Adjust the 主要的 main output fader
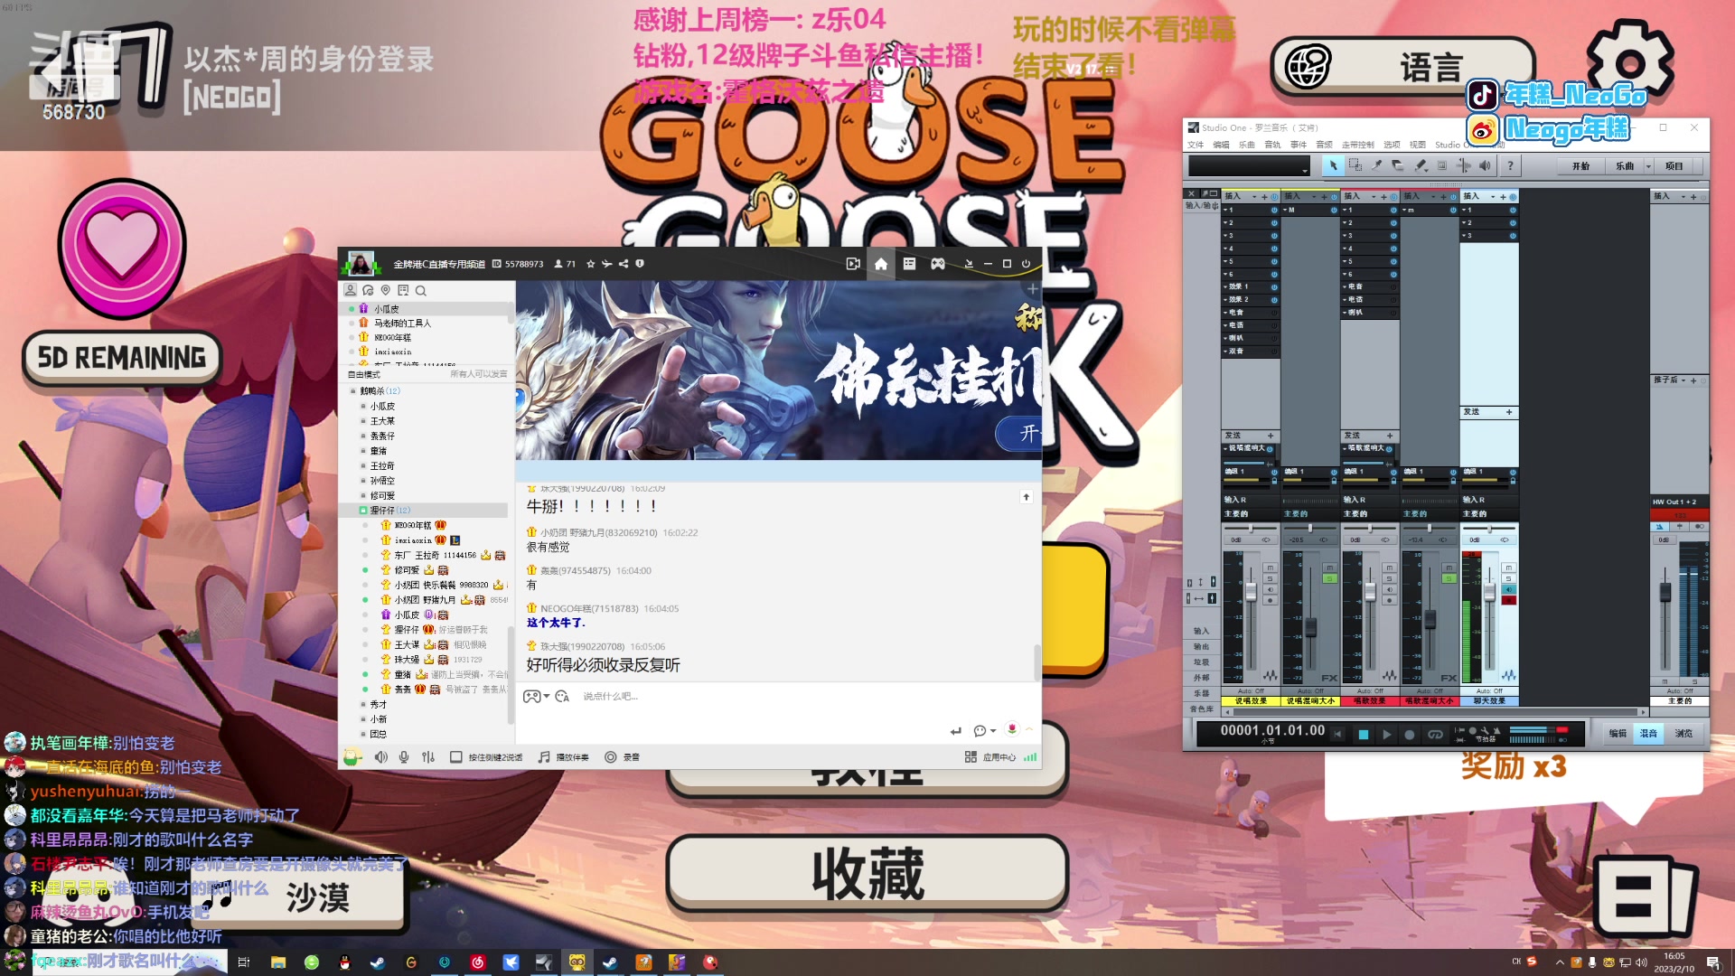Image resolution: width=1735 pixels, height=976 pixels. [1665, 593]
